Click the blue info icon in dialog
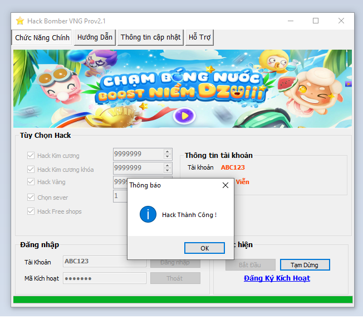363x318 pixels. click(148, 214)
